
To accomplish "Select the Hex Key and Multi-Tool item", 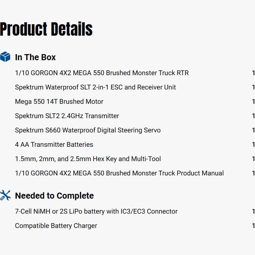I will (88, 159).
